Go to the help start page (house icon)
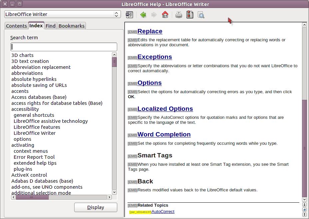This screenshot has height=219, width=309. 165,15
